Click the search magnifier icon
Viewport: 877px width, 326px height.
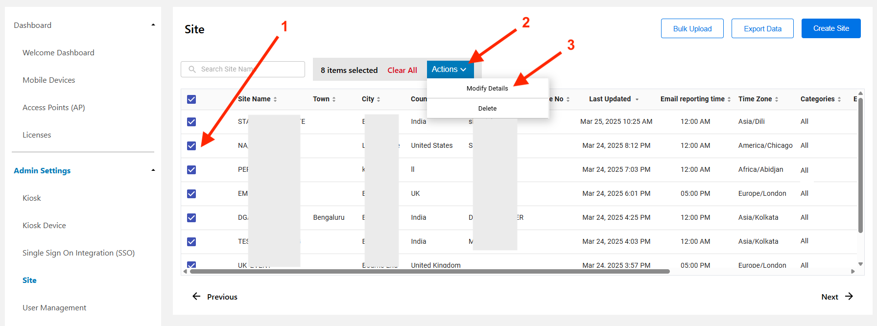coord(192,70)
